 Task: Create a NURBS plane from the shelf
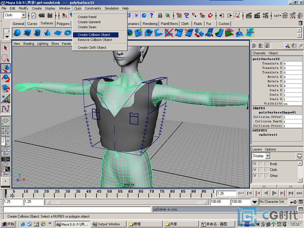coord(58,33)
